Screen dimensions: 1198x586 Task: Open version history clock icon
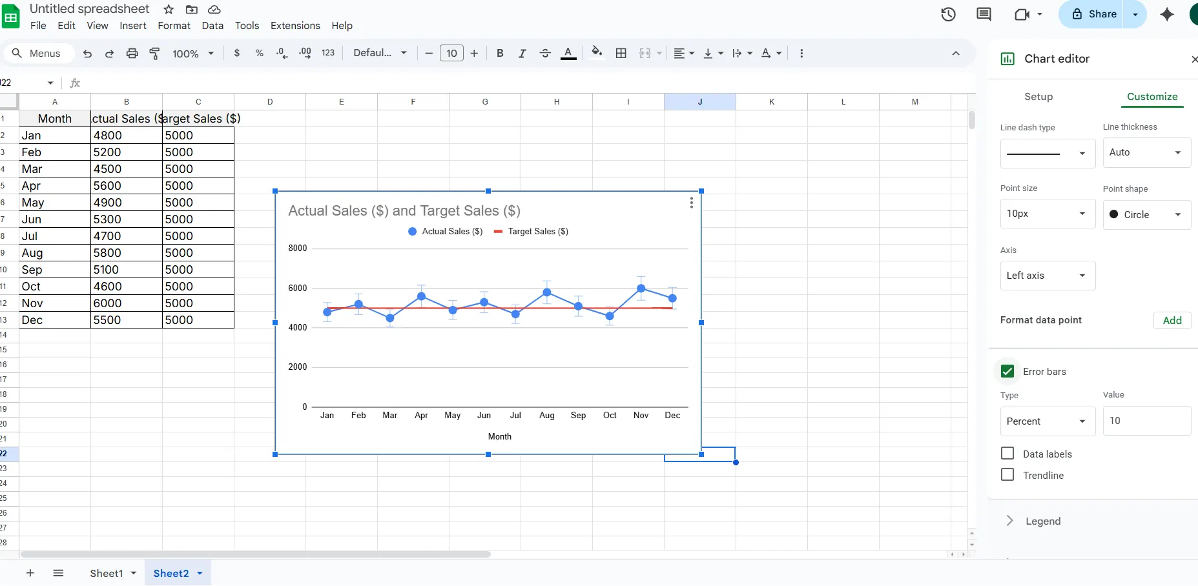coord(947,14)
